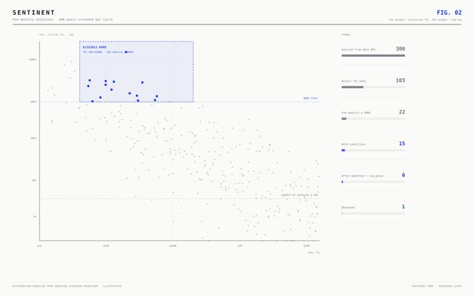This screenshot has width=474, height=296.
Task: Click the blue value 15
Action: (402, 143)
